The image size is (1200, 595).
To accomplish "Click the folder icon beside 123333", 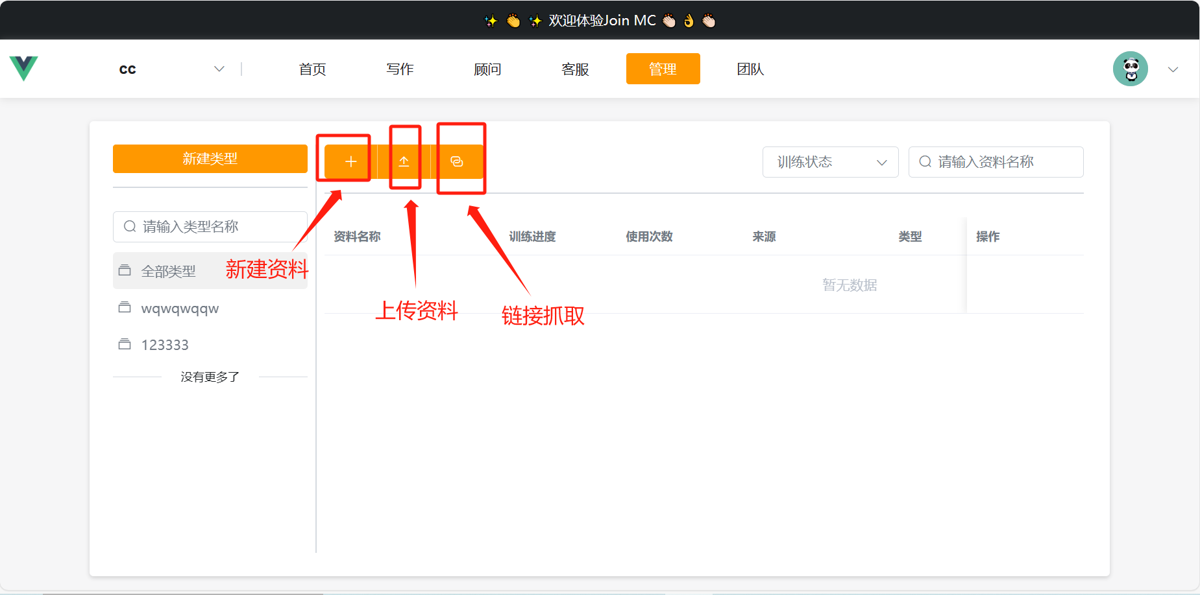I will pyautogui.click(x=125, y=344).
